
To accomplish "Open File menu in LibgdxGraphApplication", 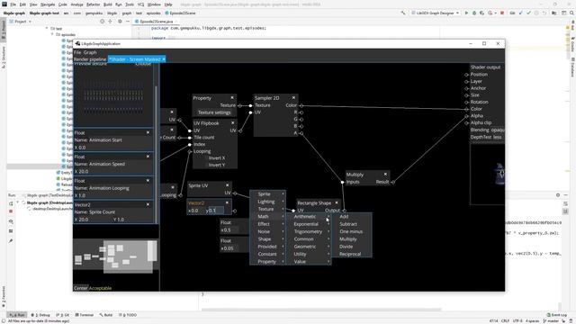I will 77,52.
